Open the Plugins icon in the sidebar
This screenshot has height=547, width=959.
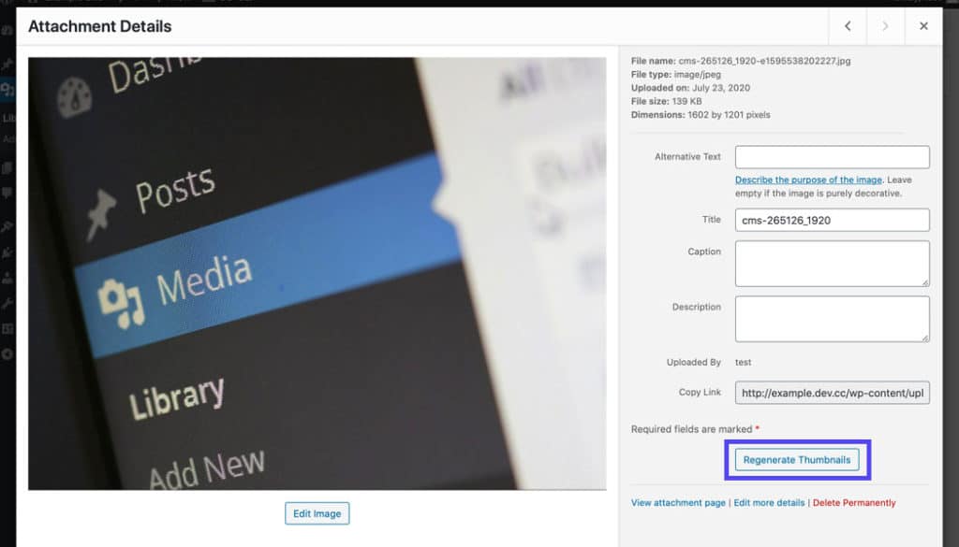click(x=7, y=253)
